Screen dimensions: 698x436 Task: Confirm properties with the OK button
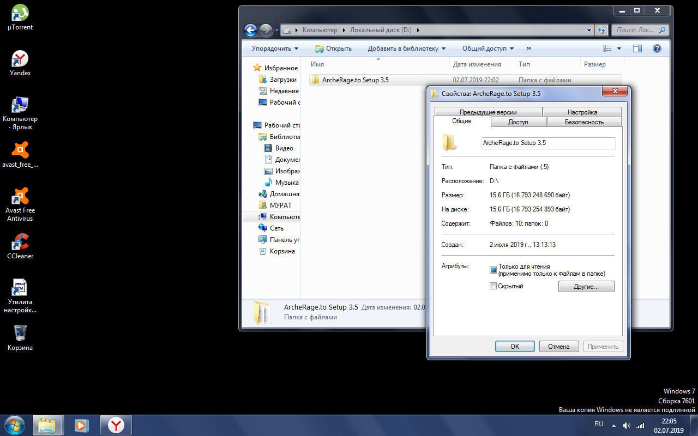tap(515, 347)
